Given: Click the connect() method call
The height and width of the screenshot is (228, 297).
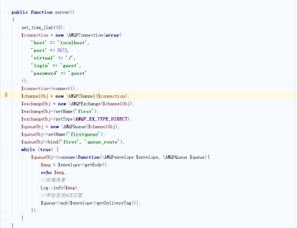Looking at the screenshot, I should [64, 89].
